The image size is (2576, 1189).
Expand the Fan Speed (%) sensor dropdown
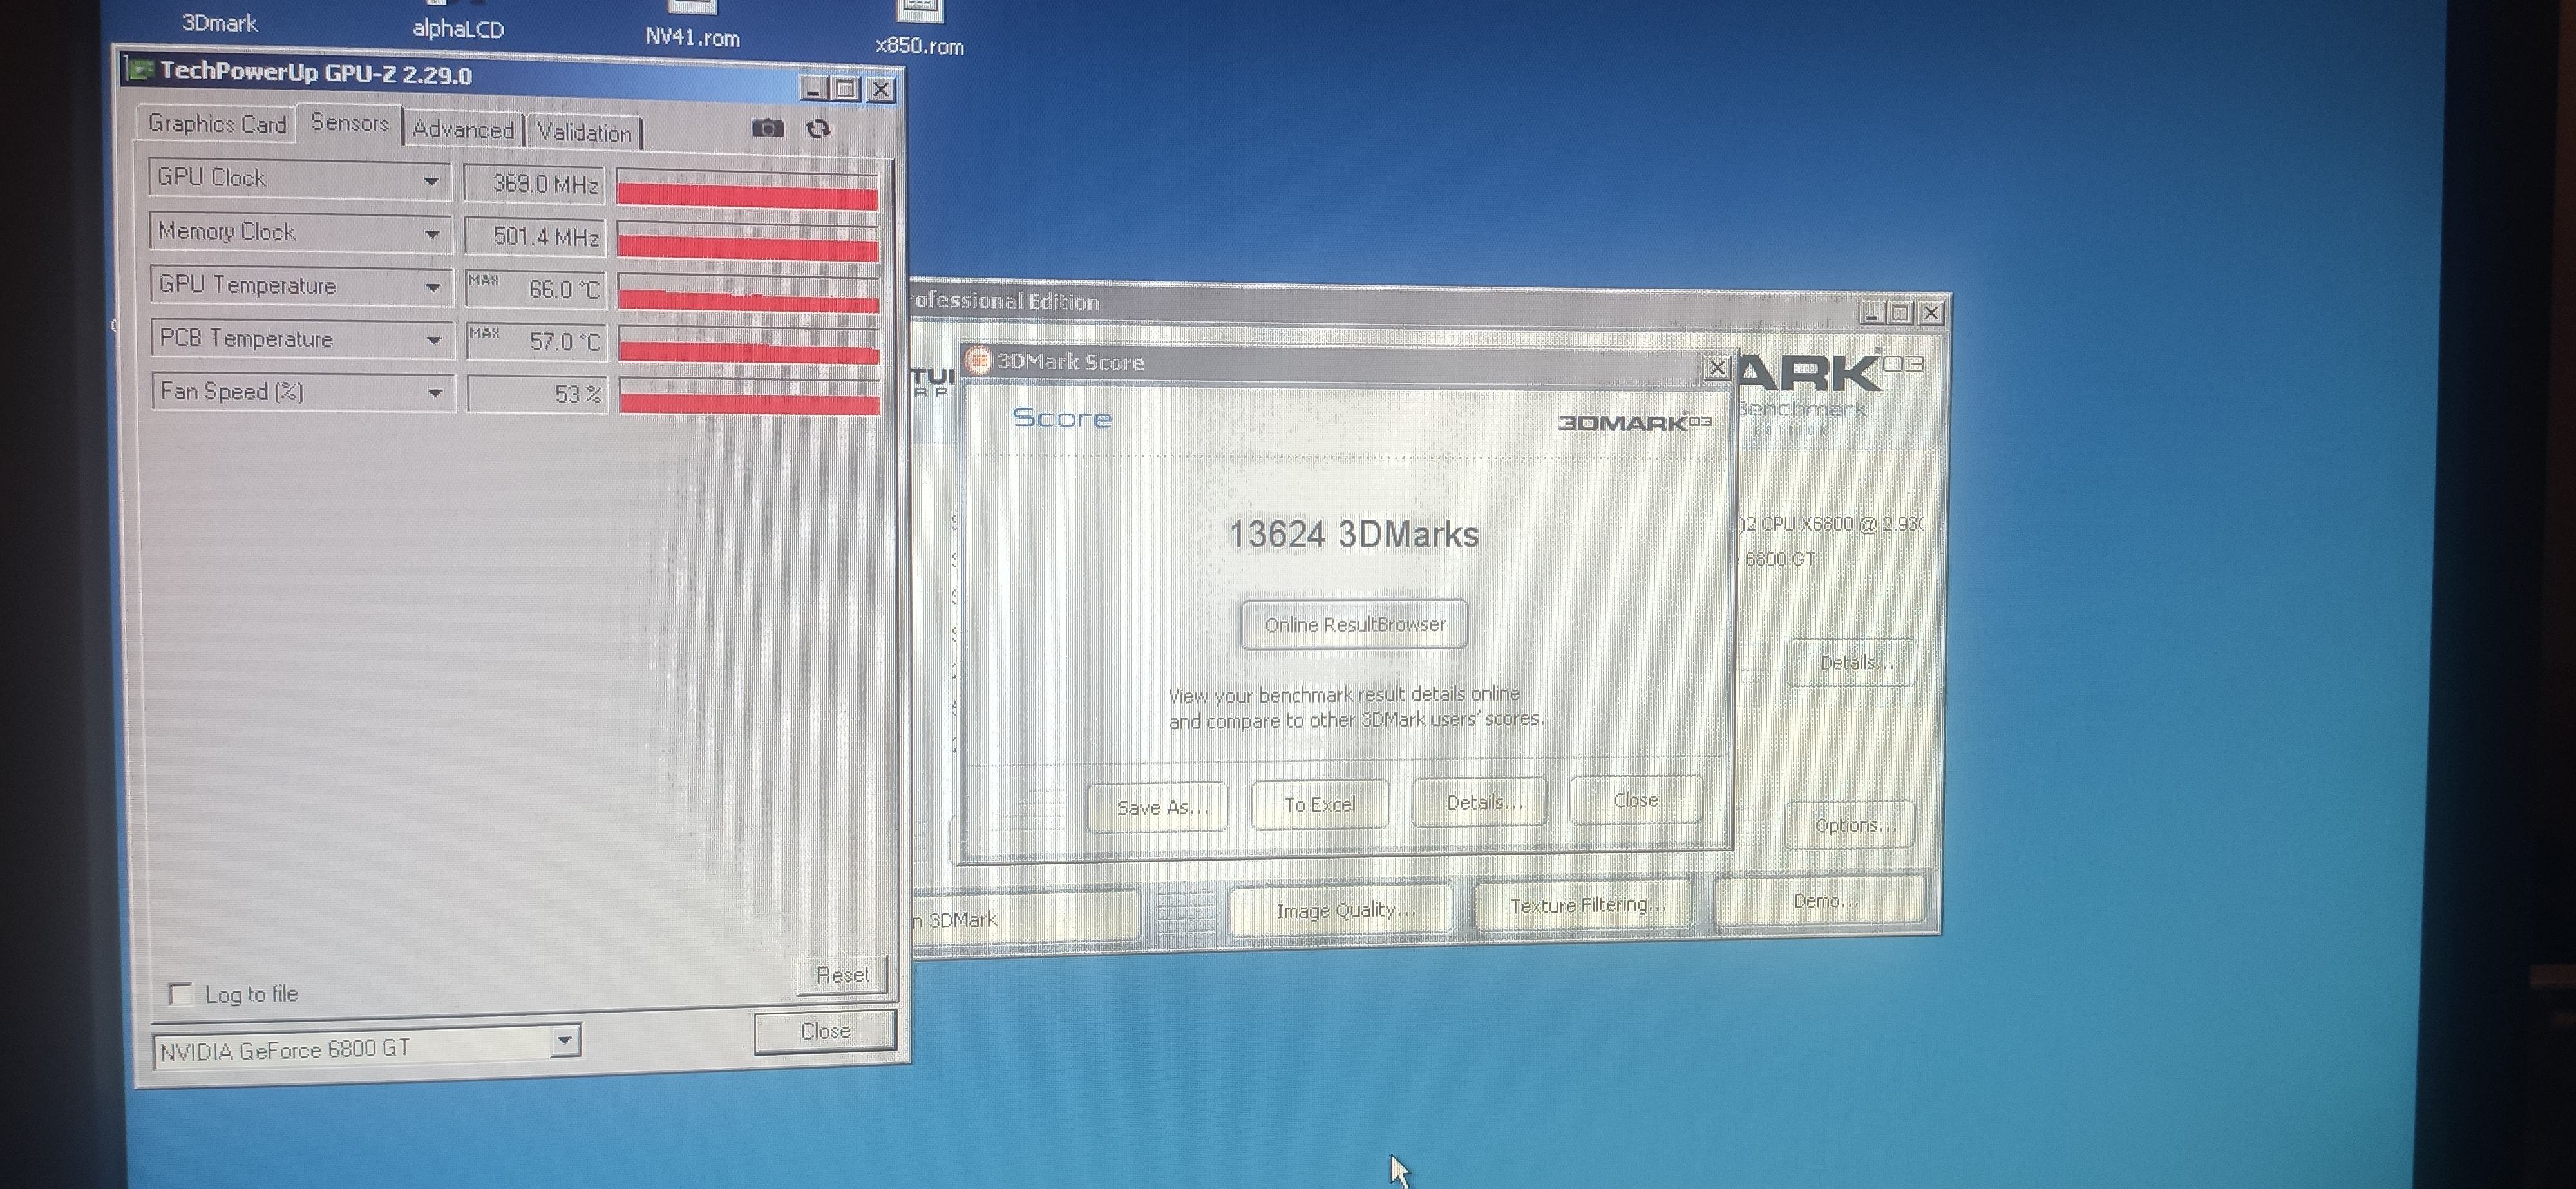click(435, 393)
